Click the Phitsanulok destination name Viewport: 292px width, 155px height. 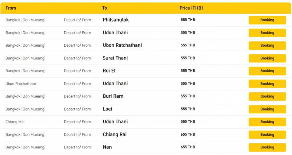116,20
